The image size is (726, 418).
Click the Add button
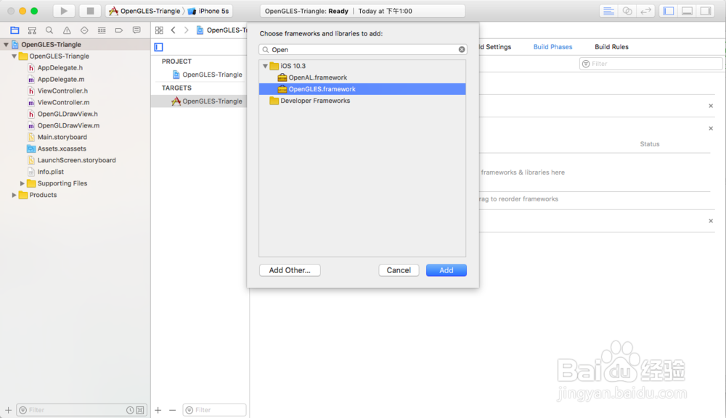click(446, 270)
